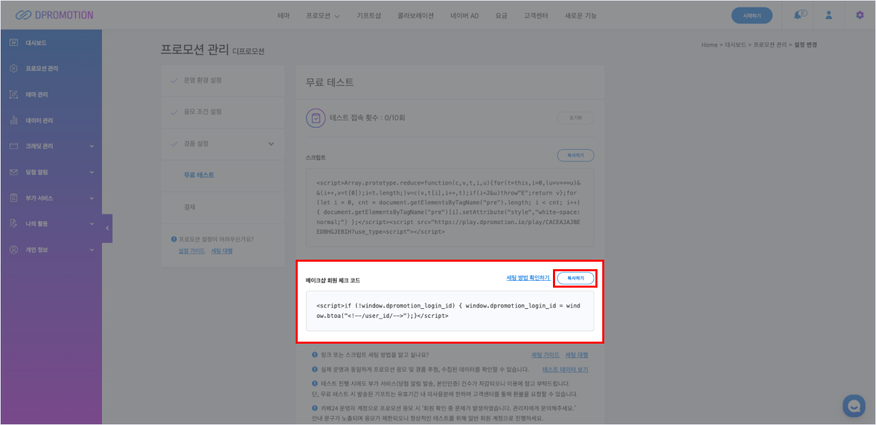Viewport: 876px width, 425px height.
Task: Click the notification bell icon
Action: pyautogui.click(x=798, y=15)
